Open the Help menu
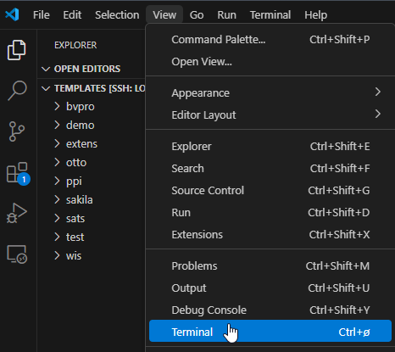This screenshot has width=395, height=352. 315,14
